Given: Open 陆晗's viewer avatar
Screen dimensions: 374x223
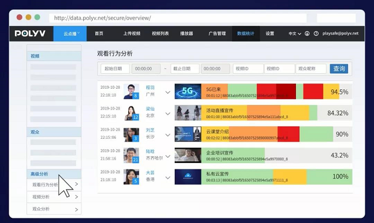Looking at the screenshot, I should tap(131, 156).
